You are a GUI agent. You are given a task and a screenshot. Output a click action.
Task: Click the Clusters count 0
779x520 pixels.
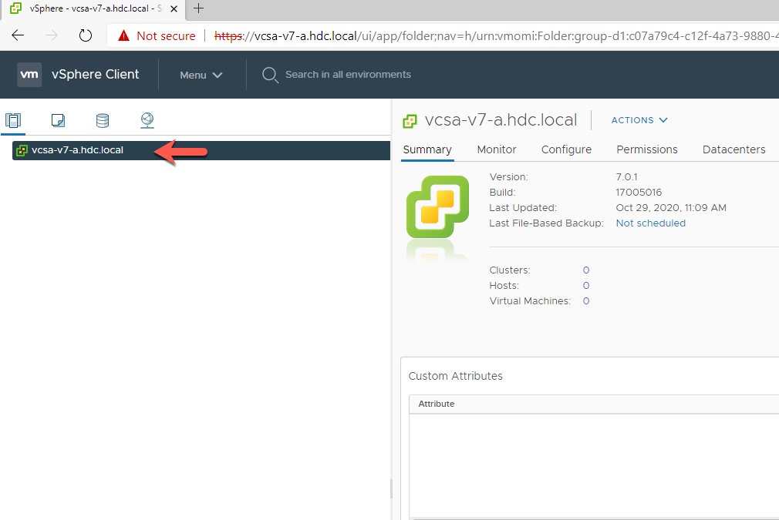586,270
